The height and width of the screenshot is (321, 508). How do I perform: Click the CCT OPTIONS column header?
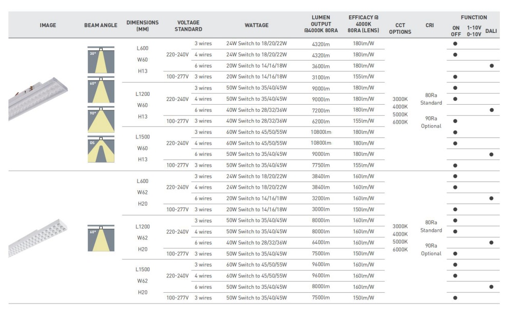click(x=400, y=28)
